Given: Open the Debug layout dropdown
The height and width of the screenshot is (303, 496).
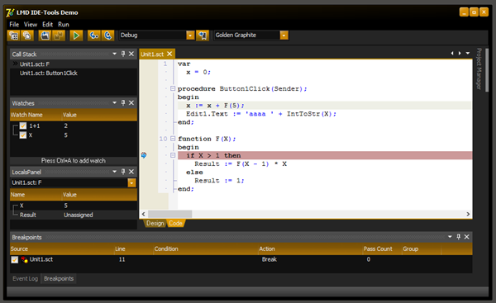Looking at the screenshot, I should 190,36.
